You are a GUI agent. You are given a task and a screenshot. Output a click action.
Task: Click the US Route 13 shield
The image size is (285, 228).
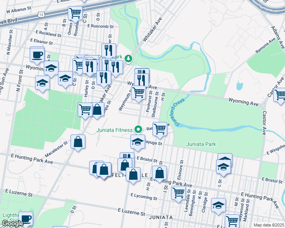pos(41,15)
